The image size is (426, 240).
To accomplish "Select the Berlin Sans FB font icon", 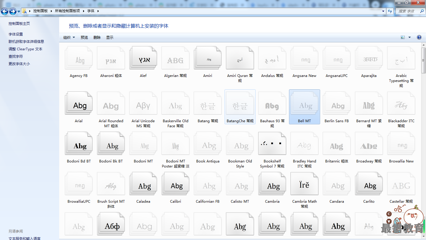I will pos(337,103).
